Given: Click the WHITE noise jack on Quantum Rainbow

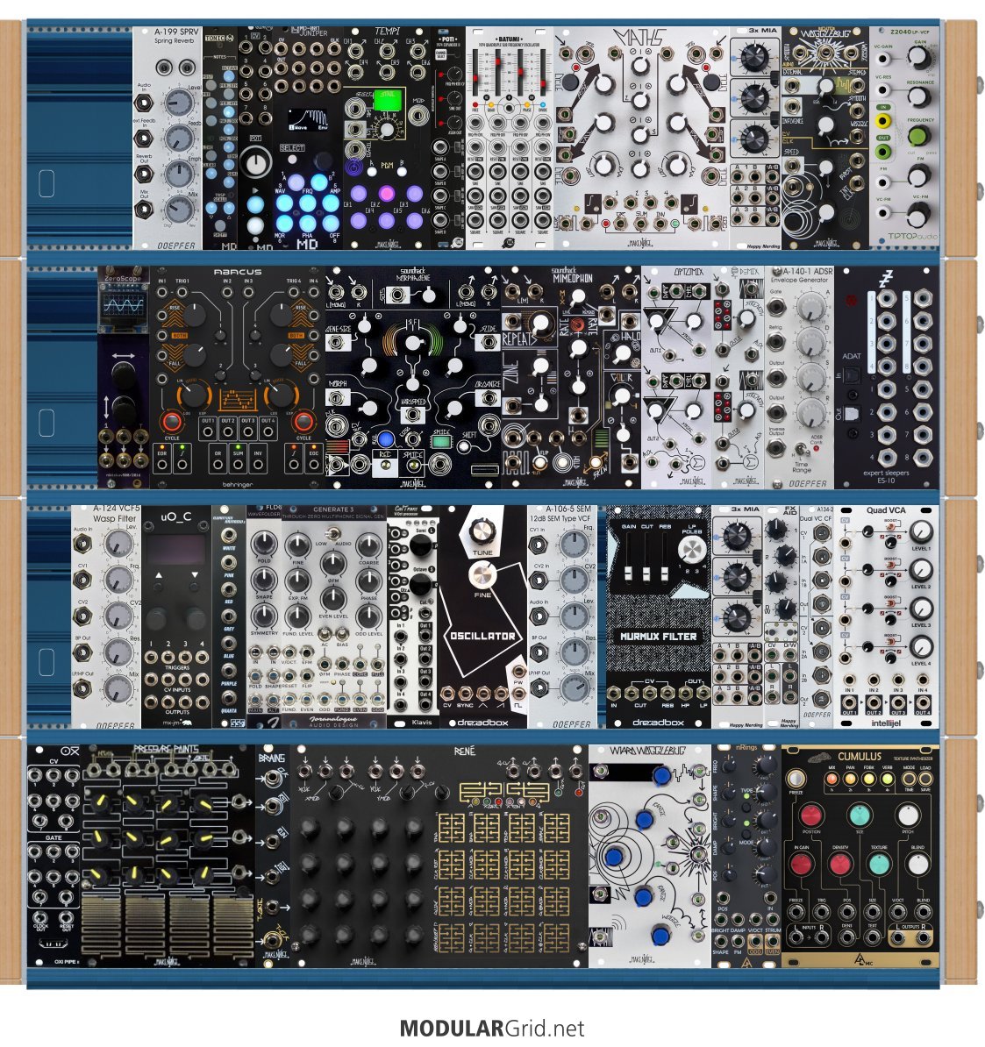Looking at the screenshot, I should coord(229,535).
